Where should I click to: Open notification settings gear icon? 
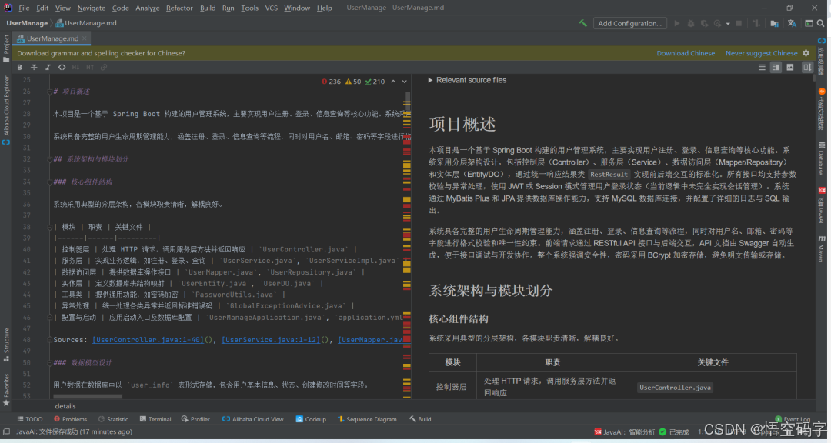coord(806,53)
